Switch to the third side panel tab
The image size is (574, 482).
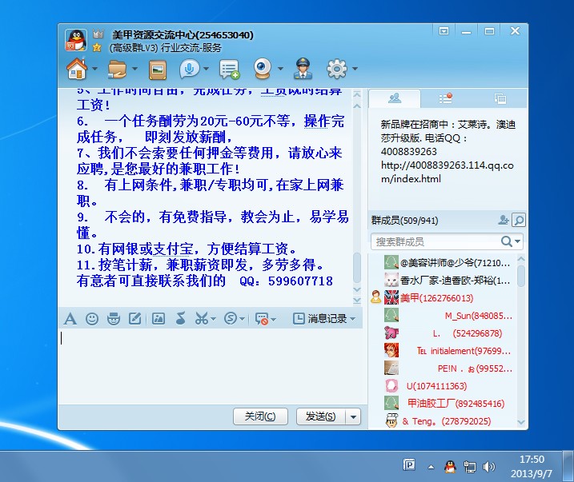500,98
